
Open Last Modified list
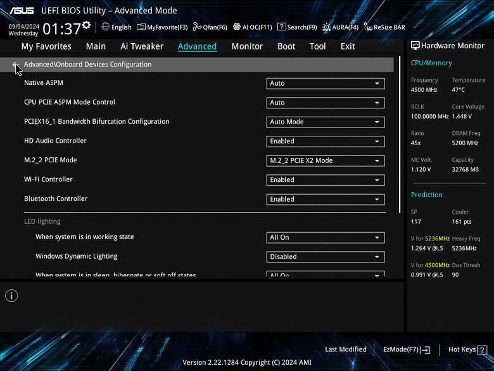tap(346, 349)
